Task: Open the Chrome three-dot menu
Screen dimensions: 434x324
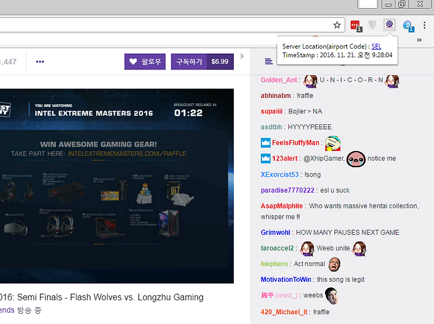Action: 424,25
